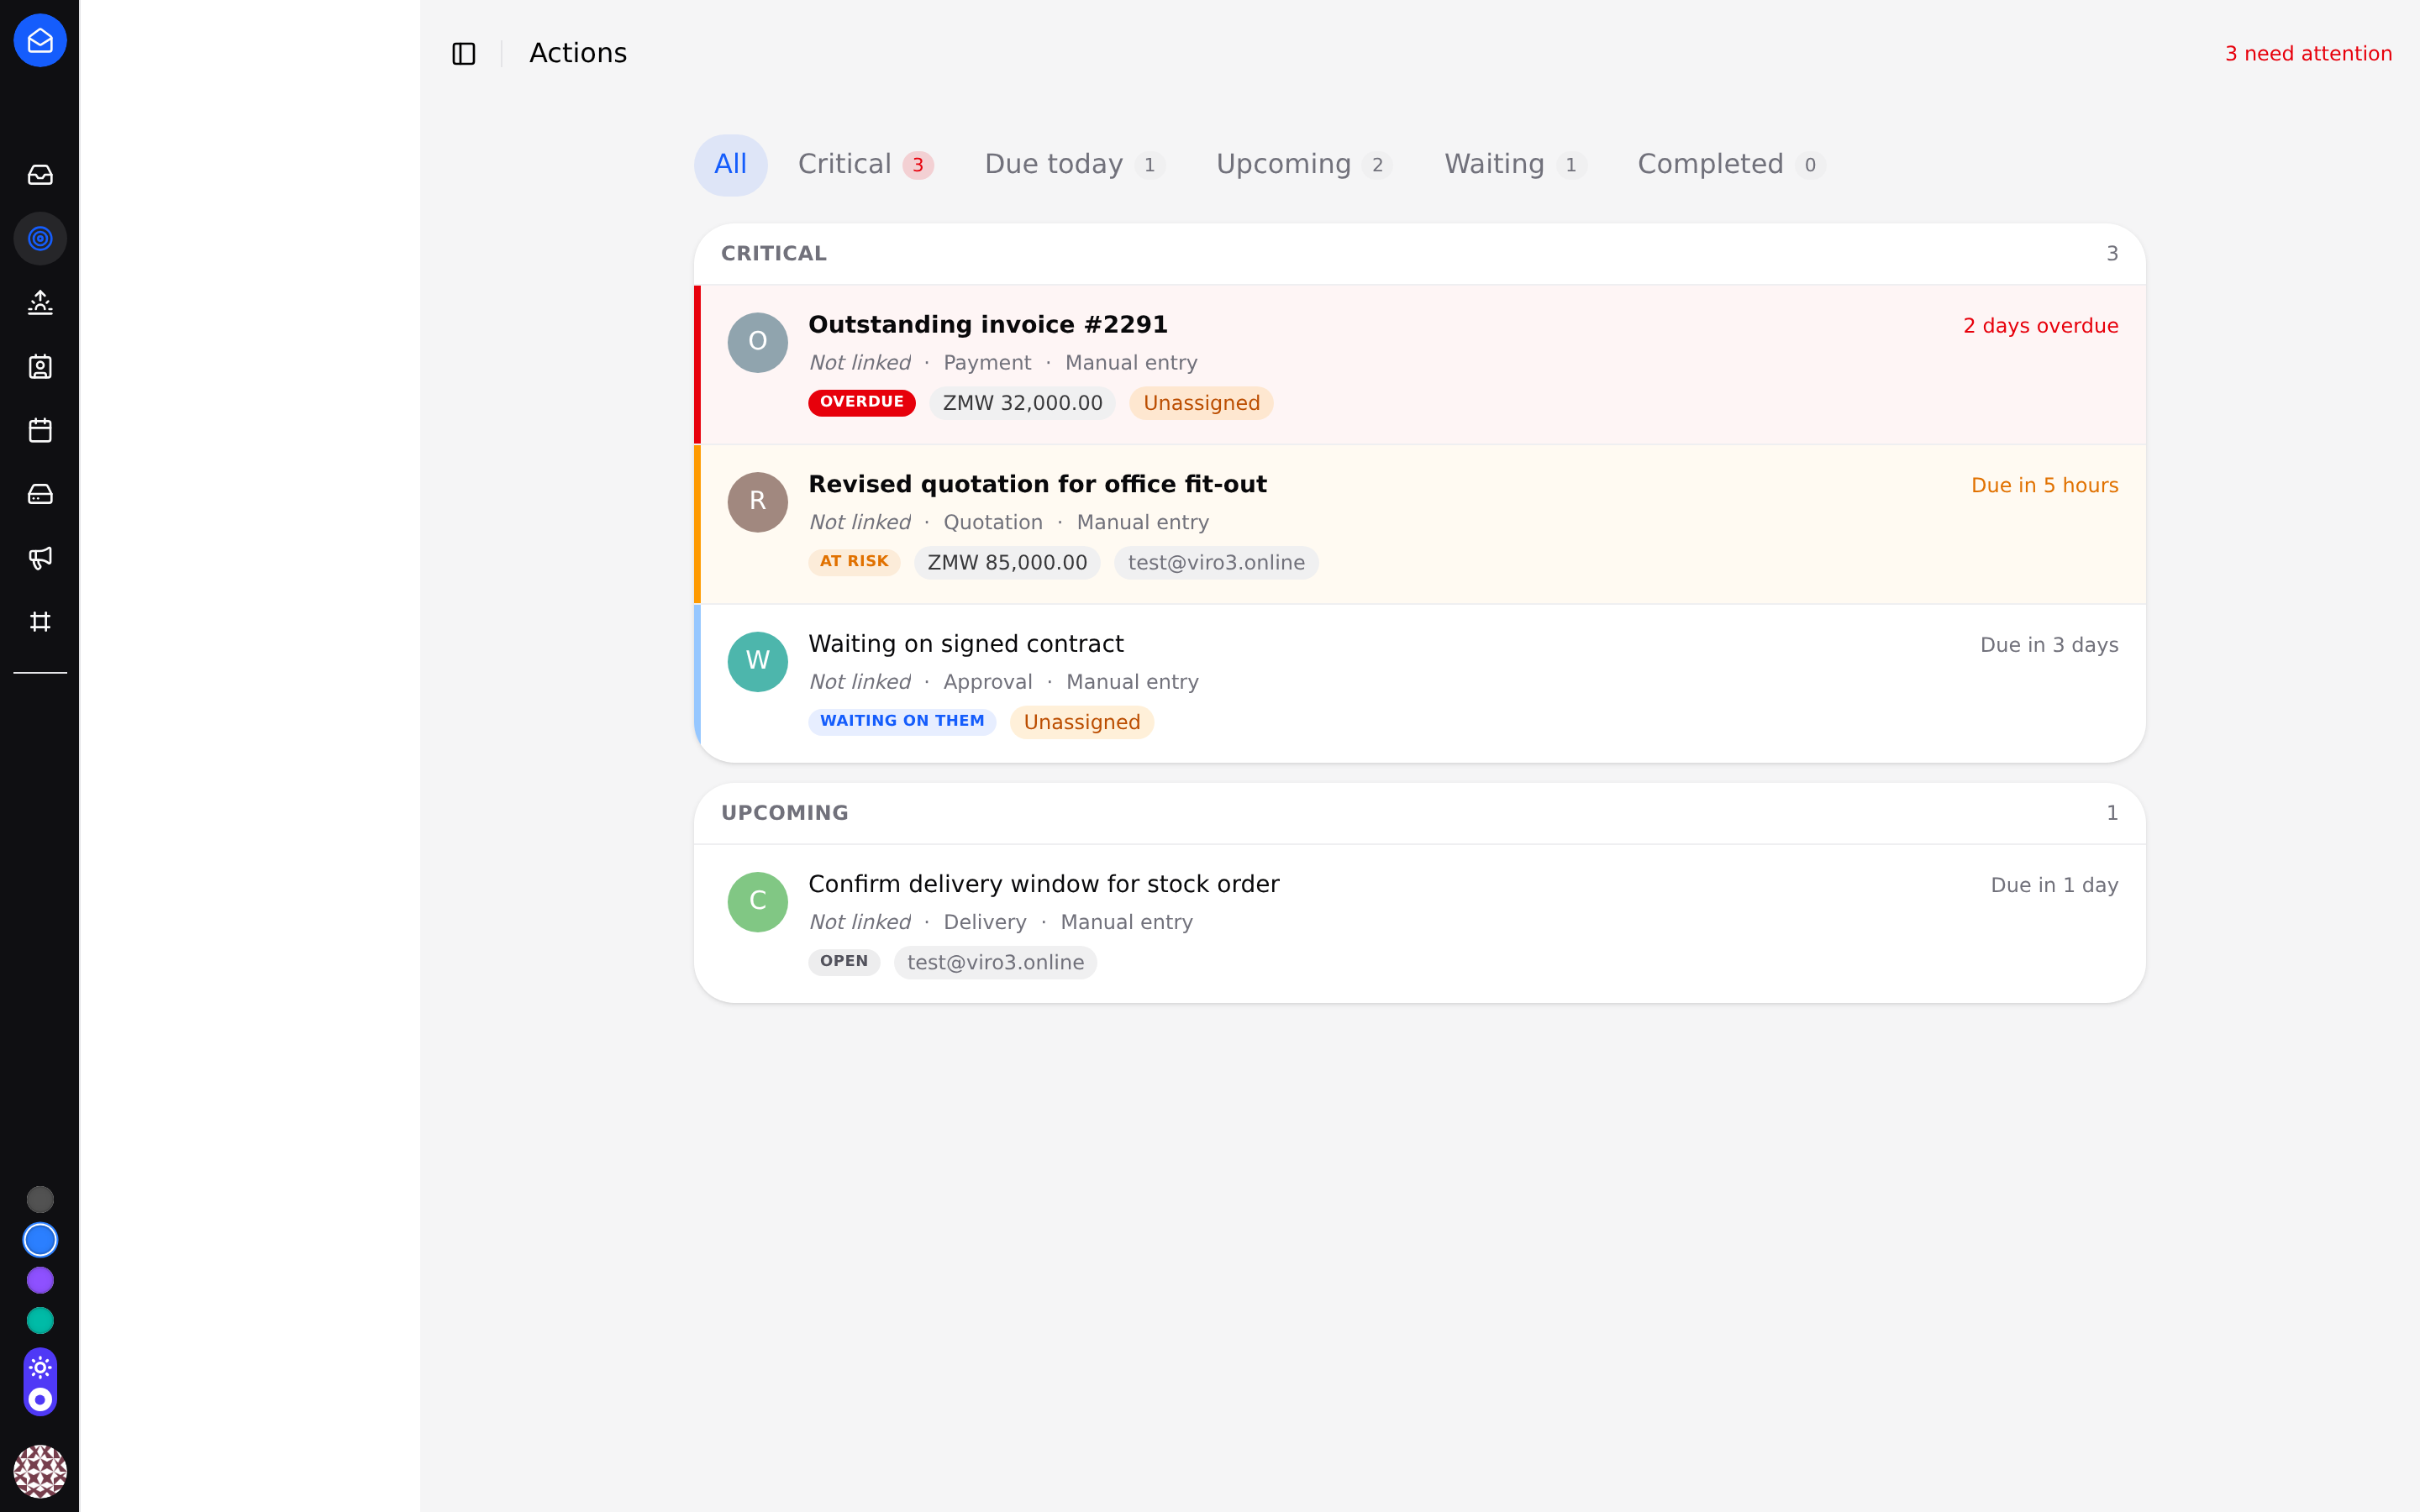Choose the purple accent color swatch
This screenshot has height=1512, width=2420.
click(40, 1280)
